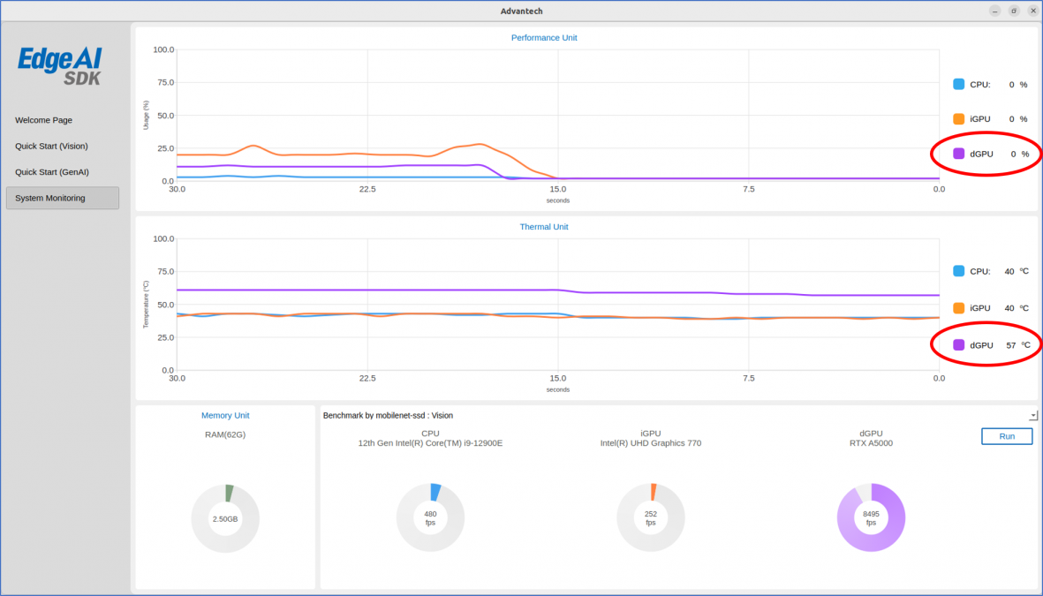
Task: Open the Welcome Page
Action: click(43, 120)
